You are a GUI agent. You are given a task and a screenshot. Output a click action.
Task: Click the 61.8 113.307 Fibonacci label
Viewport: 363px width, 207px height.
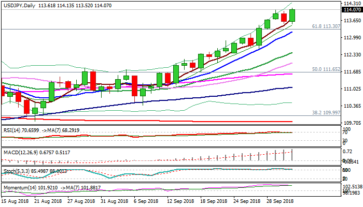click(x=326, y=26)
